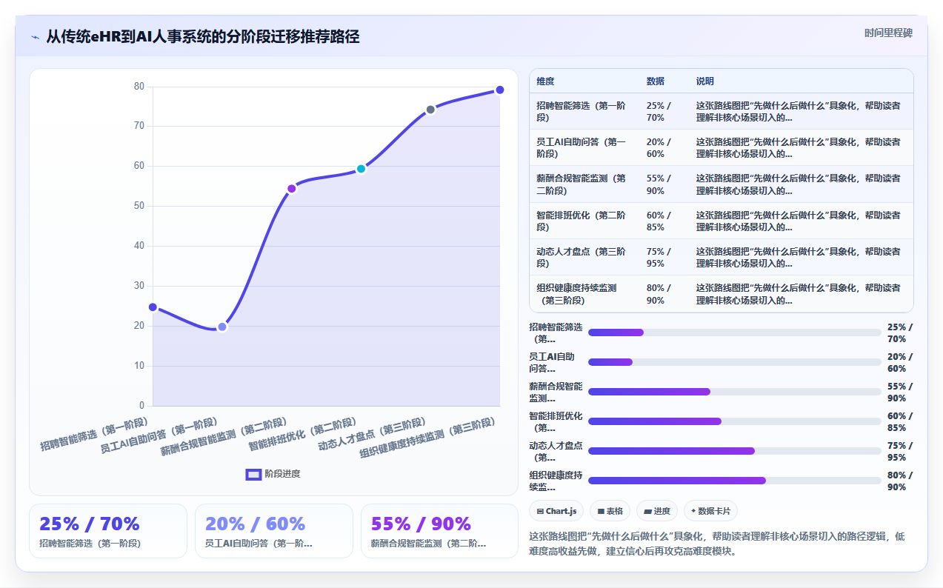943x588 pixels.
Task: Click the 维度 column header
Action: [x=584, y=81]
